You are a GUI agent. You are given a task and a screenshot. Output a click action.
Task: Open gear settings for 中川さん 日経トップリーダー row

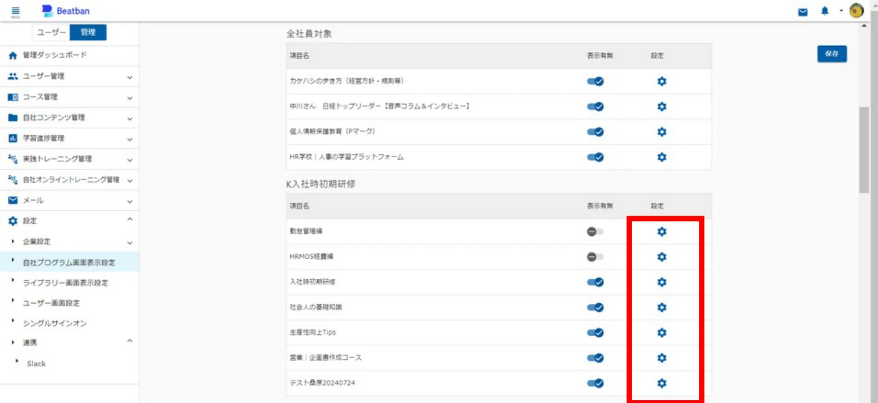pyautogui.click(x=662, y=106)
